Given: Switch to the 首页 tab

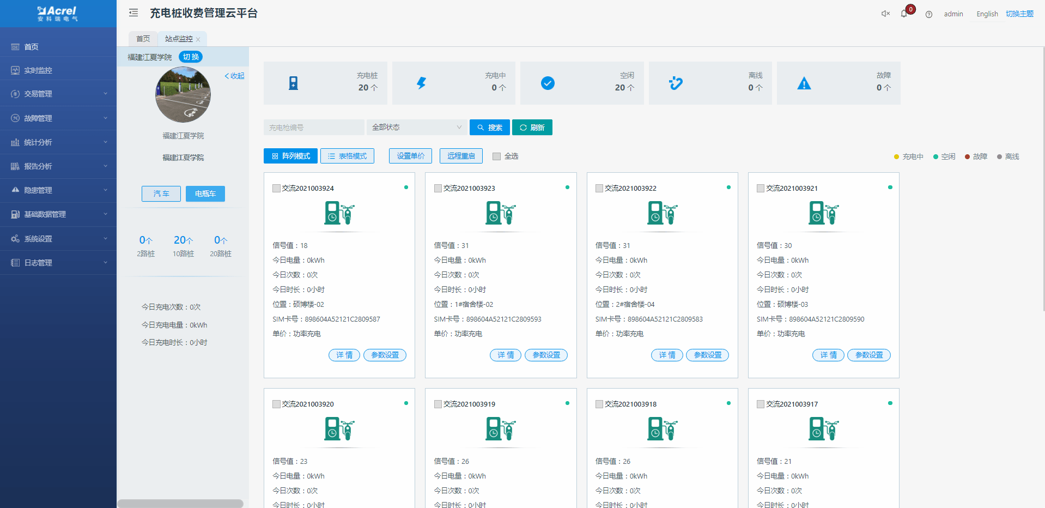Looking at the screenshot, I should pos(143,39).
